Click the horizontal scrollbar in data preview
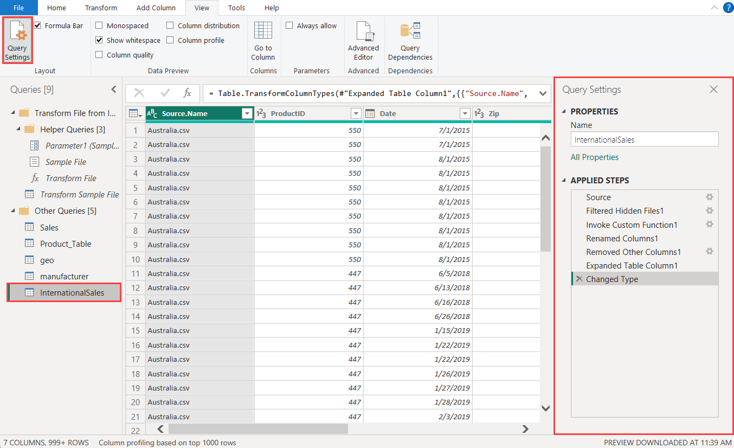 (257, 429)
